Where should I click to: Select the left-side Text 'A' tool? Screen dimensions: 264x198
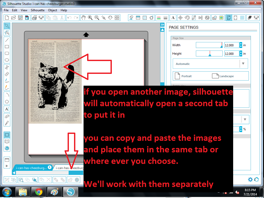point(7,109)
